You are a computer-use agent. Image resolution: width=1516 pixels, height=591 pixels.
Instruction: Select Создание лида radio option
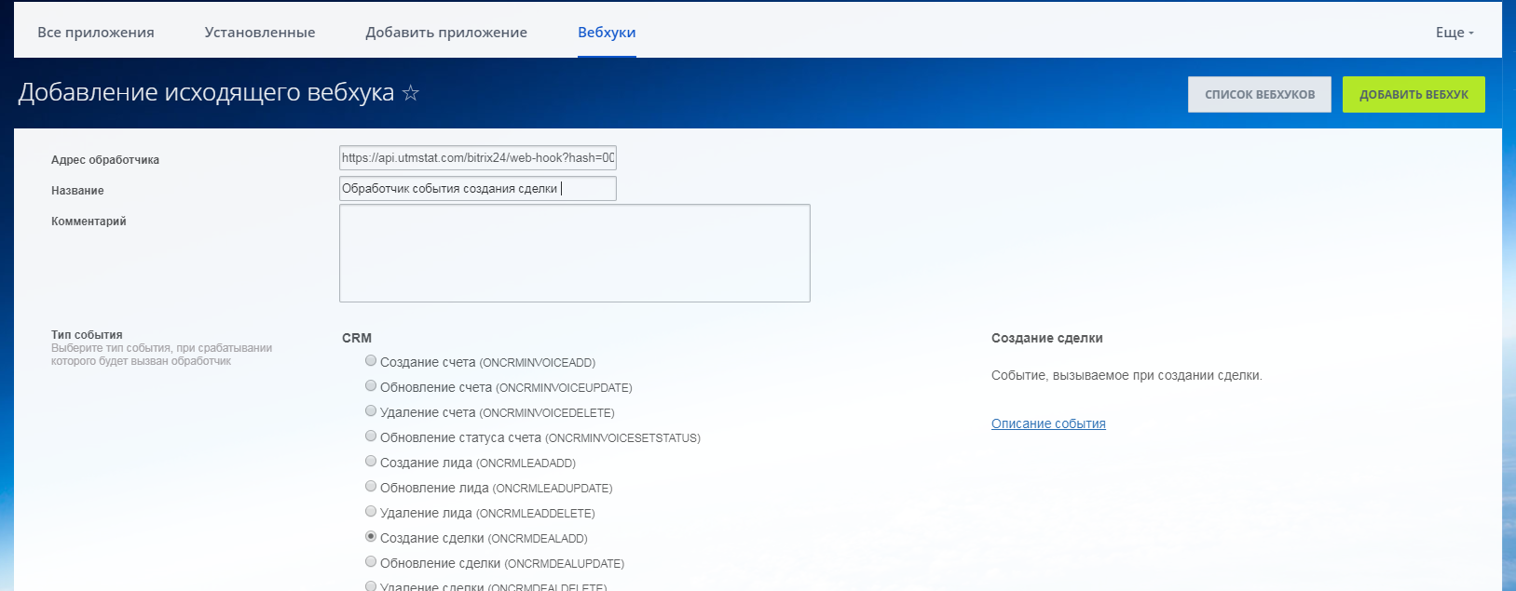371,462
